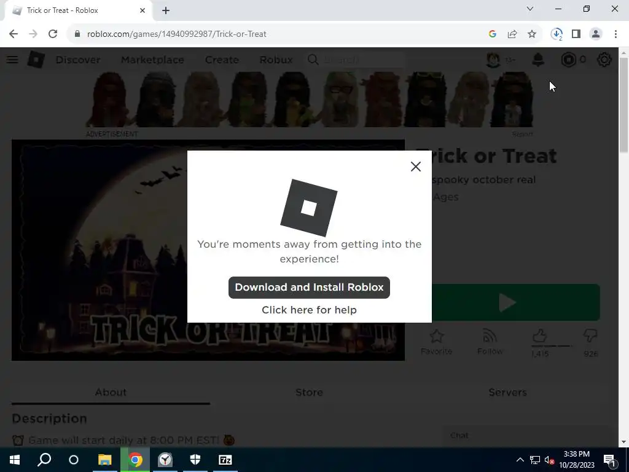The width and height of the screenshot is (629, 472).
Task: Show hidden system tray icons
Action: (520, 460)
